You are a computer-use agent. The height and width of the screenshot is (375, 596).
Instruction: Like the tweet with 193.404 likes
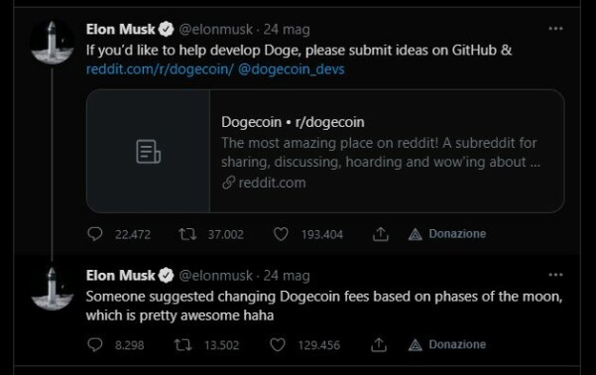pyautogui.click(x=281, y=234)
